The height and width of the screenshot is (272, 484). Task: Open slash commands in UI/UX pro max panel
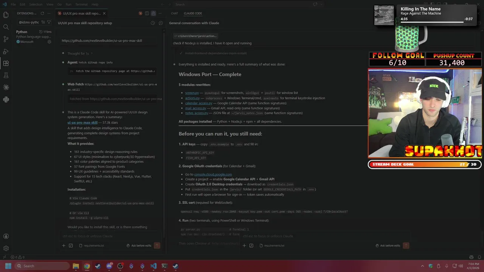tap(71, 246)
